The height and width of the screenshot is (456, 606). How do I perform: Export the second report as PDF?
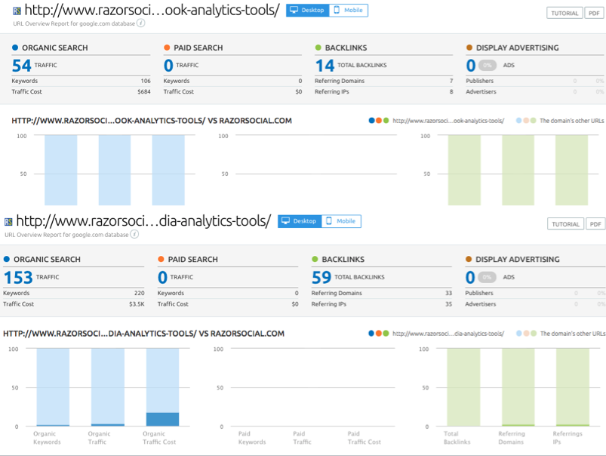point(595,224)
